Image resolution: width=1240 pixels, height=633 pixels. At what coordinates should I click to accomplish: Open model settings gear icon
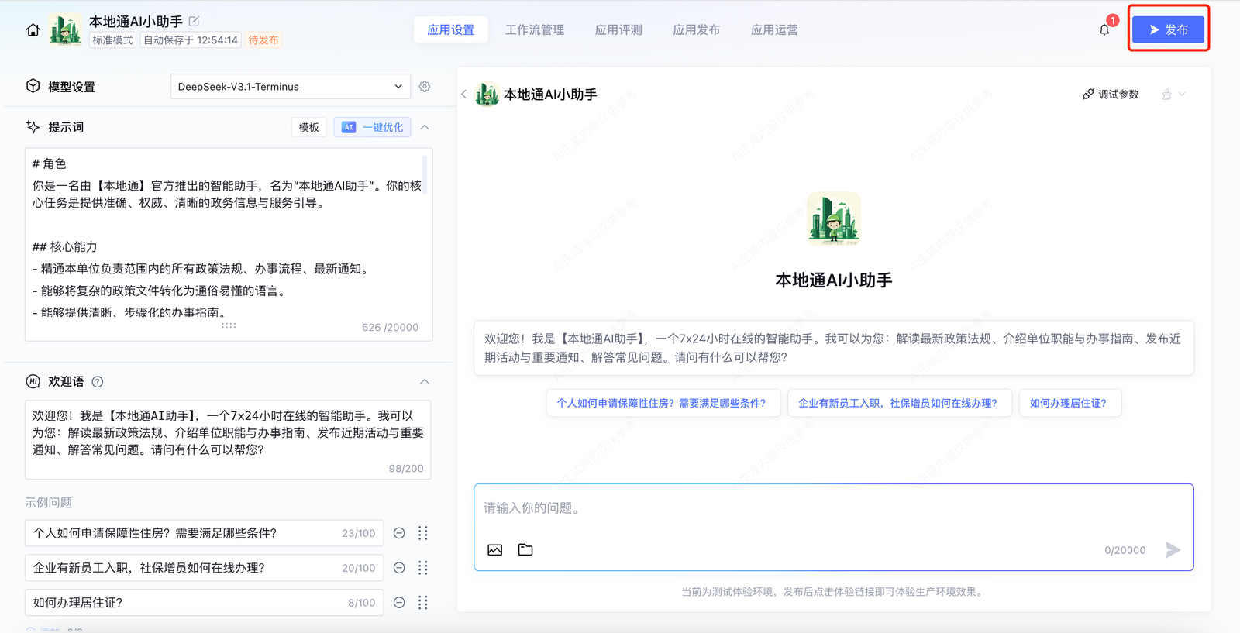pos(425,87)
